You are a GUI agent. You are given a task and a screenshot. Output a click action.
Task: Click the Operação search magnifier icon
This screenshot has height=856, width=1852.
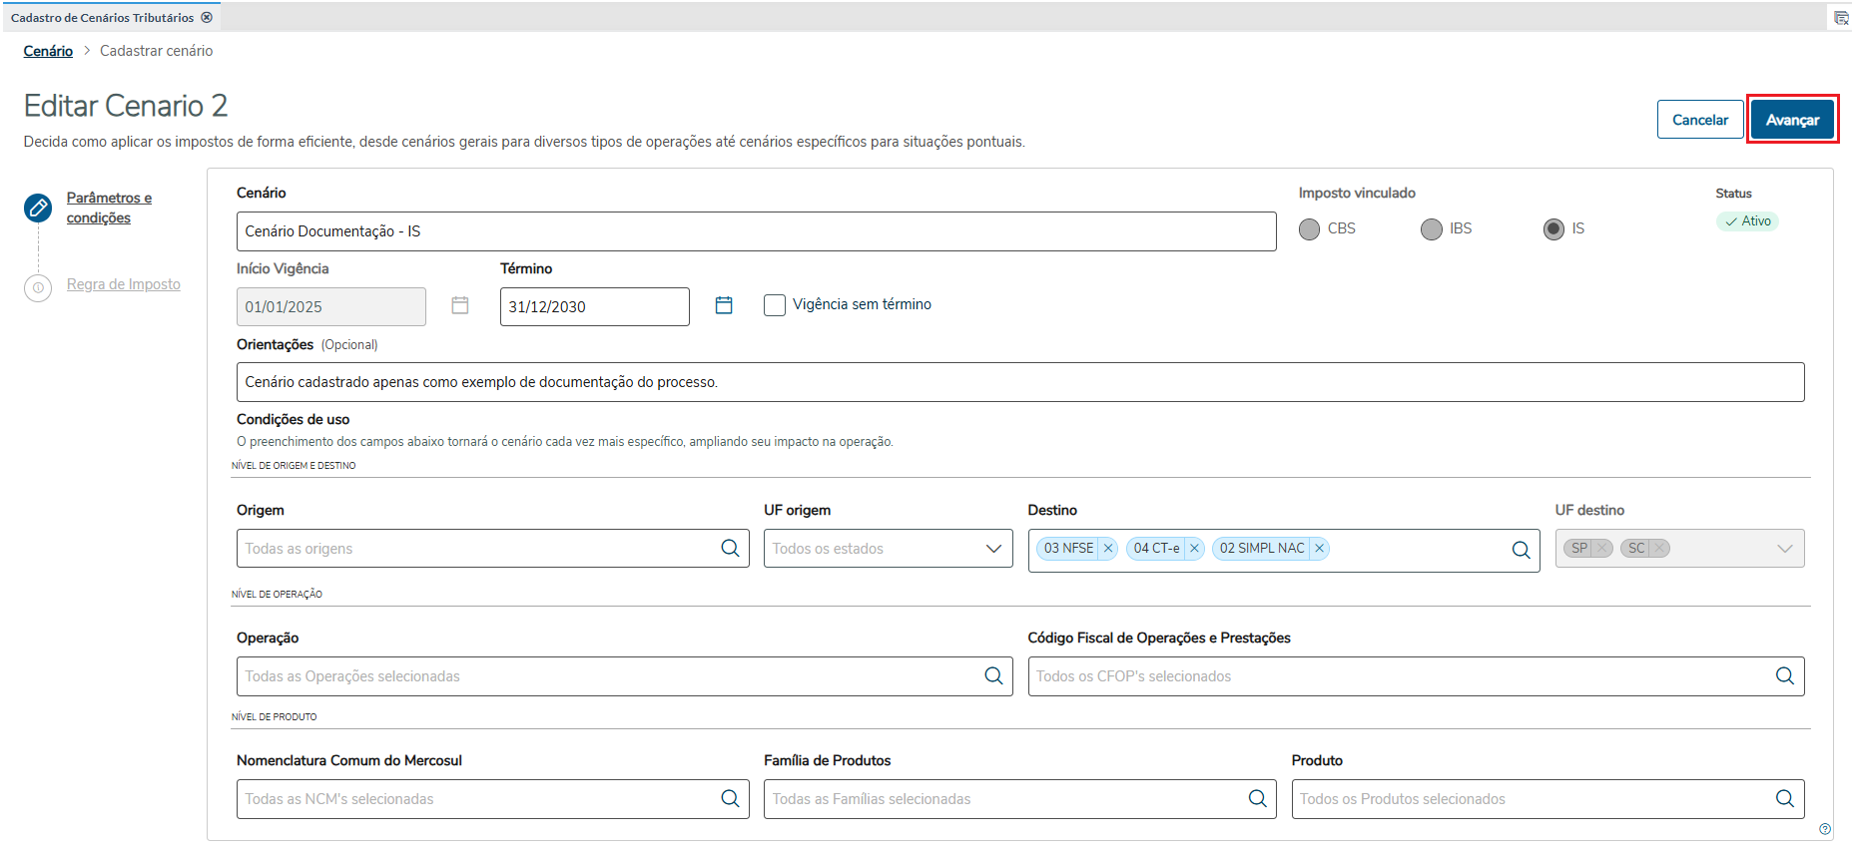(993, 676)
